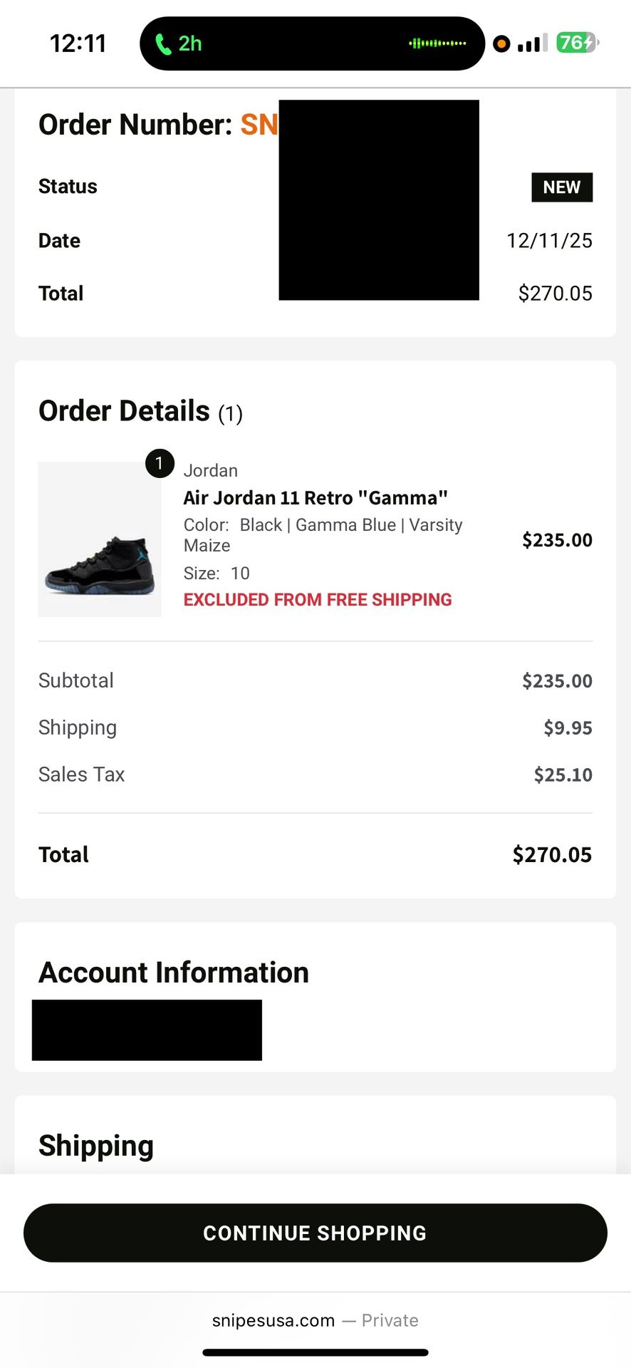Expand the Shipping section
Screen dimensions: 631x1368
(x=95, y=1144)
